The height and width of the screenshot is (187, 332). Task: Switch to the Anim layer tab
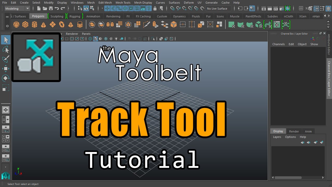tap(308, 131)
